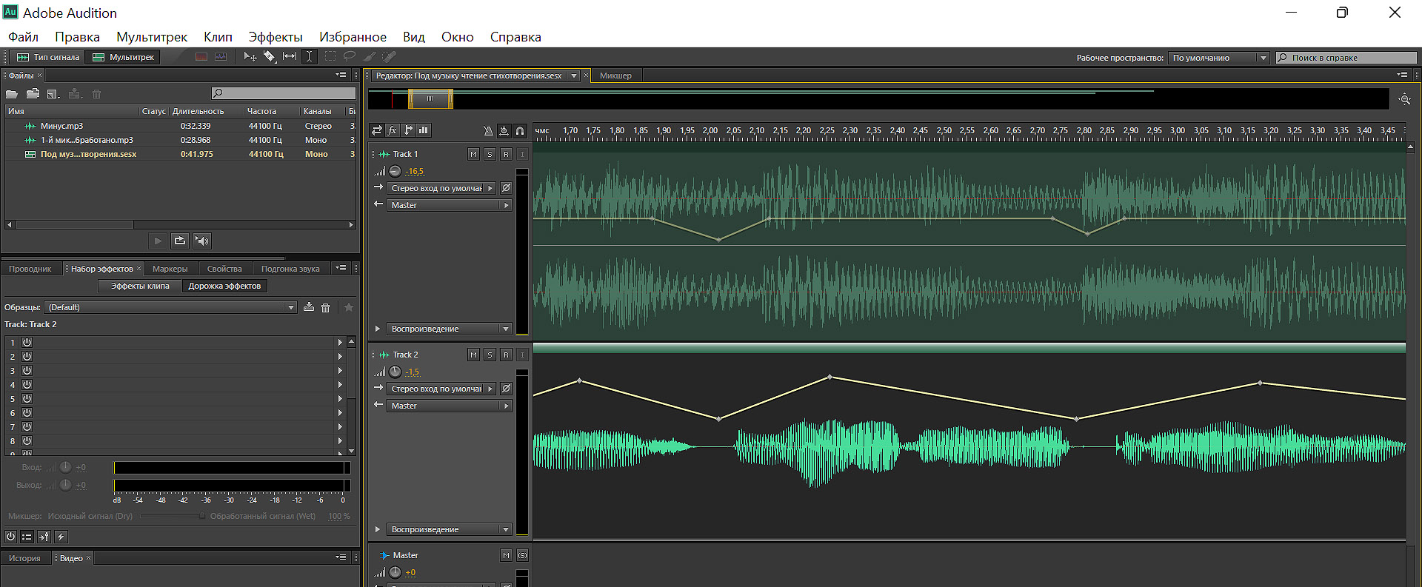Screen dimensions: 1422x587
Task: Arm Track 2 for recording with R
Action: (x=506, y=355)
